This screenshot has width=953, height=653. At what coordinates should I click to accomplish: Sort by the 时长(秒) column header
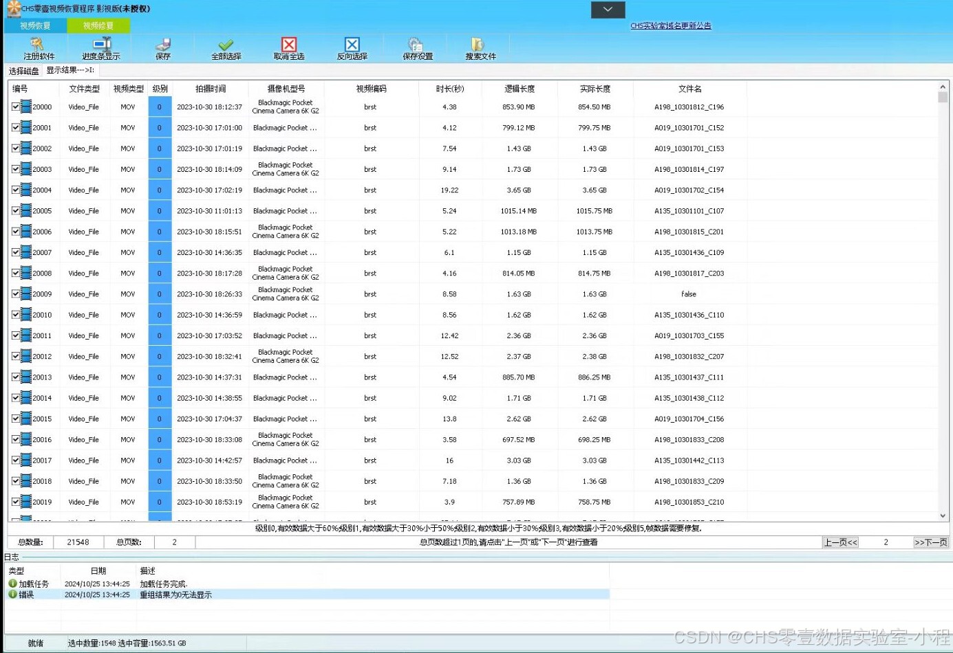[x=450, y=89]
